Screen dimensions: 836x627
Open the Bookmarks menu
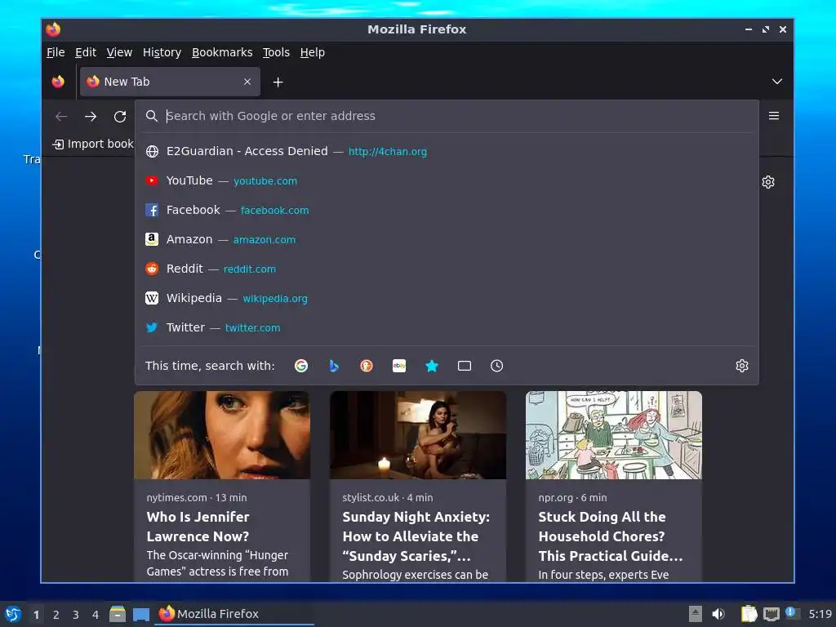222,52
